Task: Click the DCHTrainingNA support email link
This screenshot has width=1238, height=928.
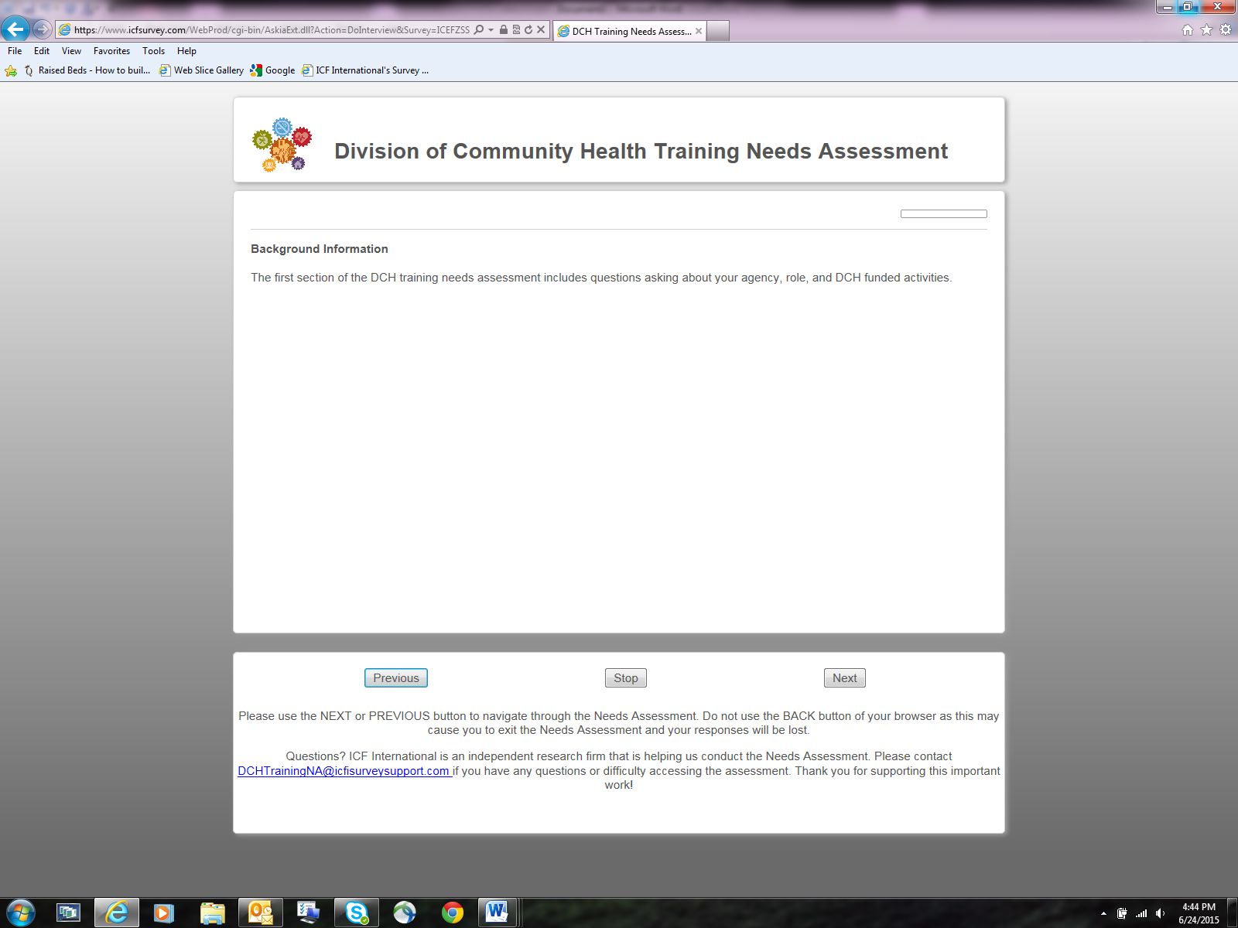Action: [344, 771]
